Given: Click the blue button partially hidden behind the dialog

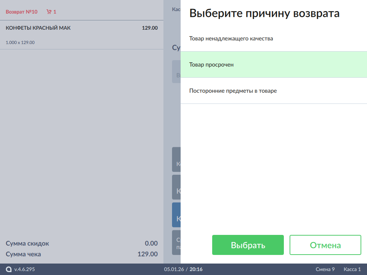Looking at the screenshot, I should (x=176, y=215).
